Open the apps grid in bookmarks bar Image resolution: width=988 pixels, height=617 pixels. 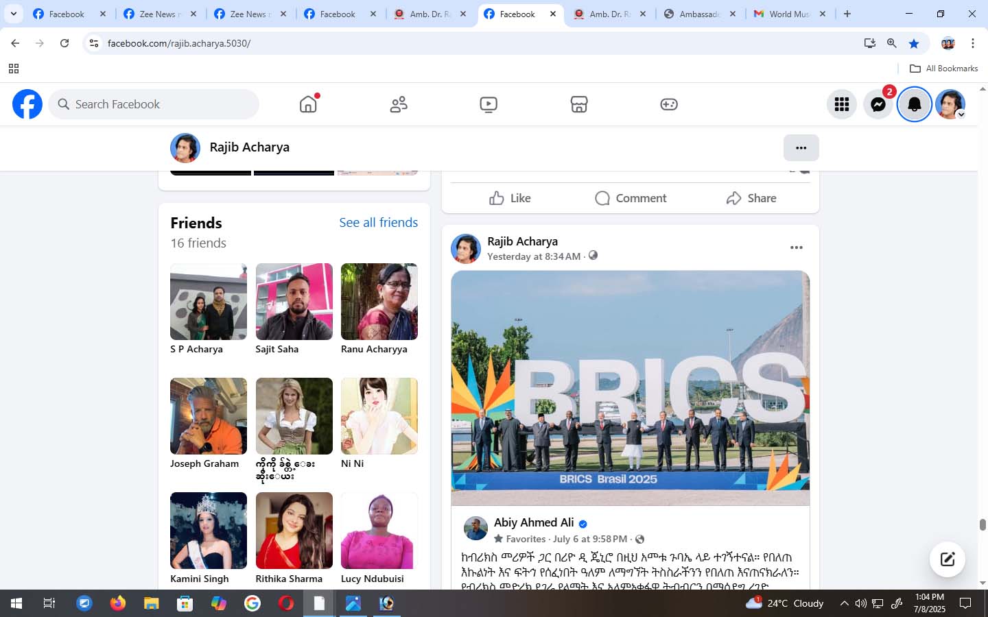[14, 69]
